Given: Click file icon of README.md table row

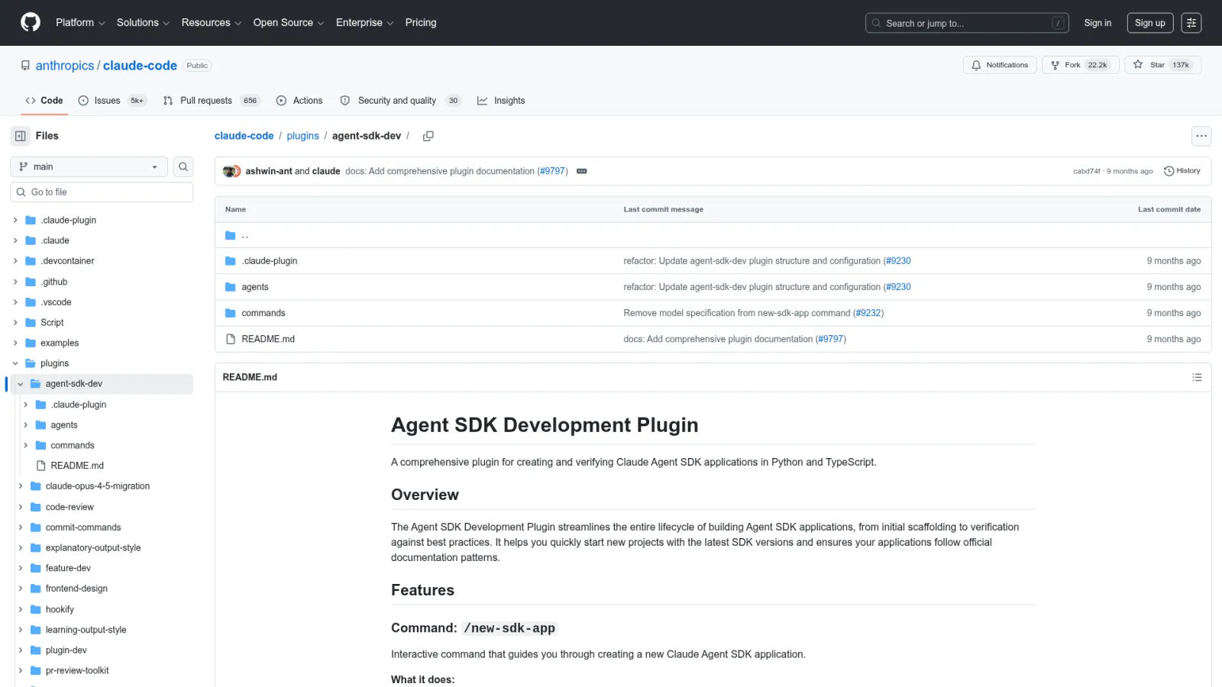Looking at the screenshot, I should (231, 339).
